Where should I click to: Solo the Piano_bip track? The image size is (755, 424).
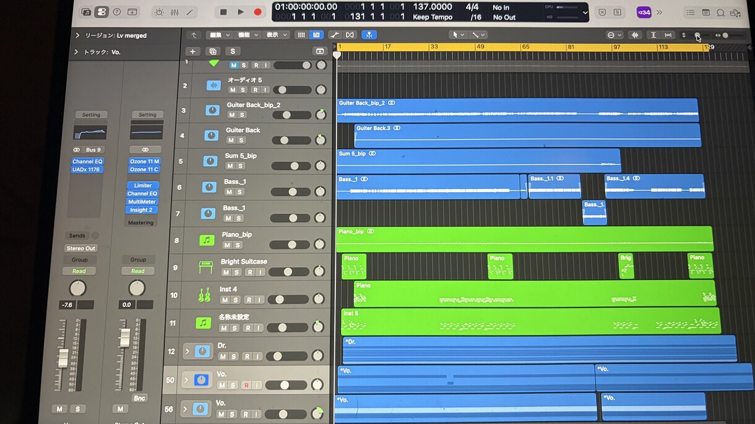[238, 245]
